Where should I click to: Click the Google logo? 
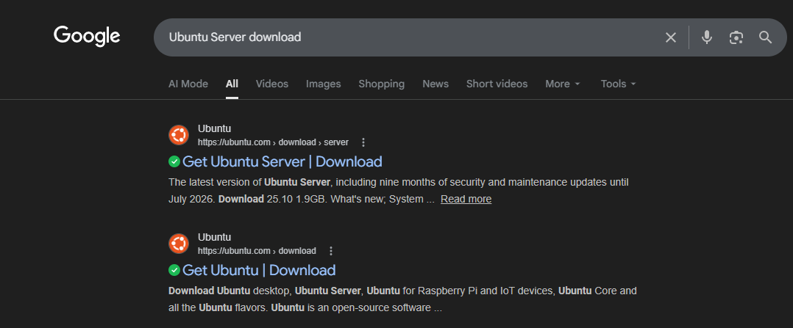pos(87,36)
